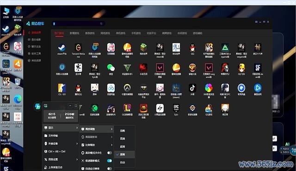Viewport: 296px width, 171px height.
Task: Open the 聊天交友 sidebar section
Action: tap(34, 47)
